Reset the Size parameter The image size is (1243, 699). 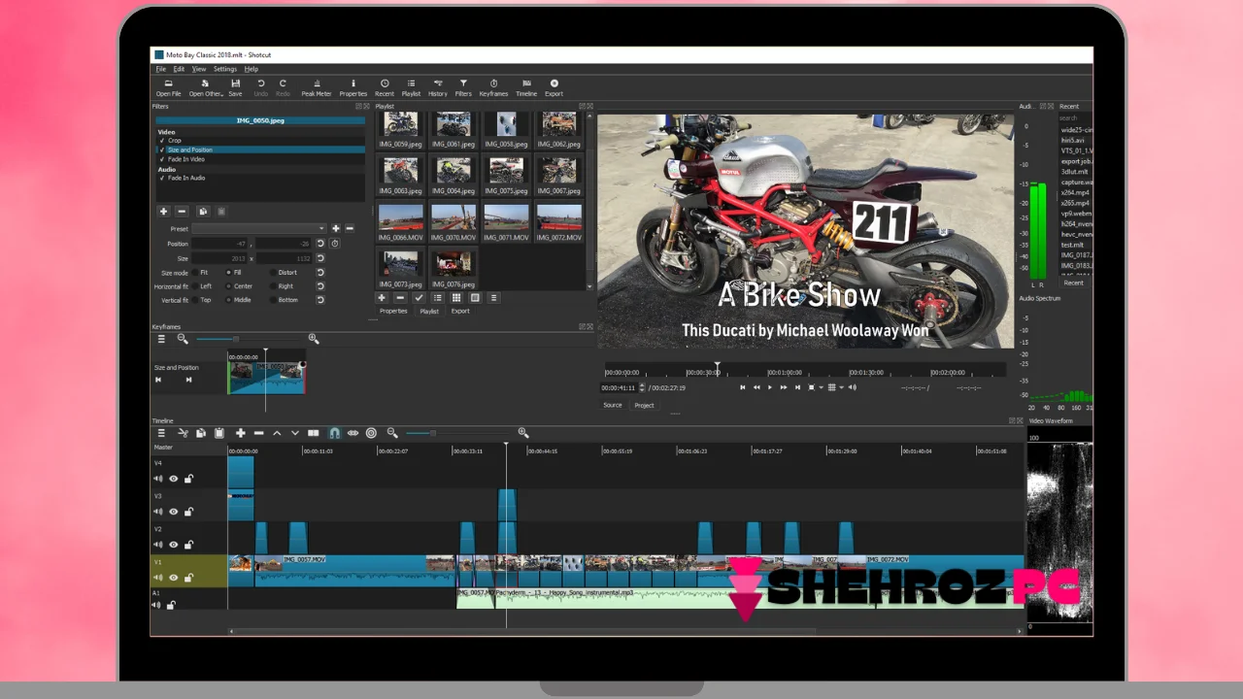[320, 258]
